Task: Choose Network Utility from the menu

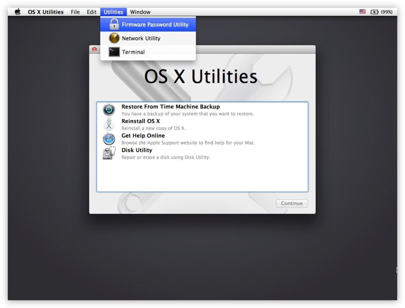Action: click(x=148, y=38)
